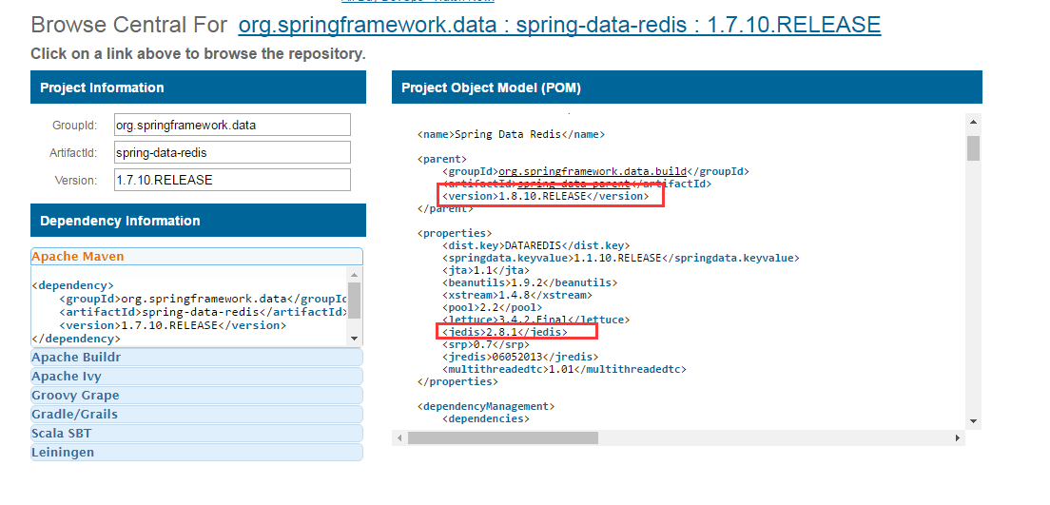Click the dependencyManagement tag line
The width and height of the screenshot is (1050, 505).
(x=486, y=406)
